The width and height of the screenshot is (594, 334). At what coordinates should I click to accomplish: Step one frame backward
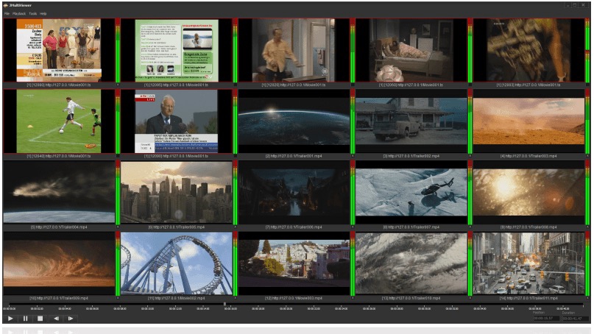56,319
